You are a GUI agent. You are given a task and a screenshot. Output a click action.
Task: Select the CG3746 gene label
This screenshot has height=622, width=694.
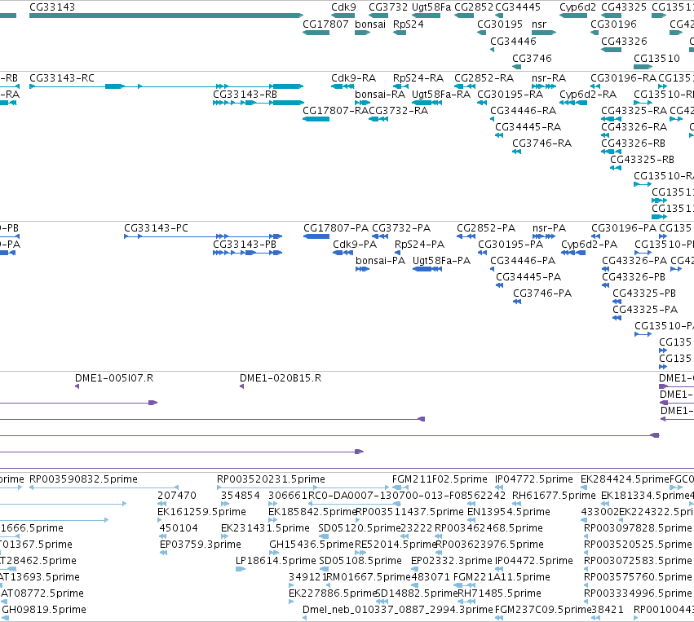(x=532, y=59)
